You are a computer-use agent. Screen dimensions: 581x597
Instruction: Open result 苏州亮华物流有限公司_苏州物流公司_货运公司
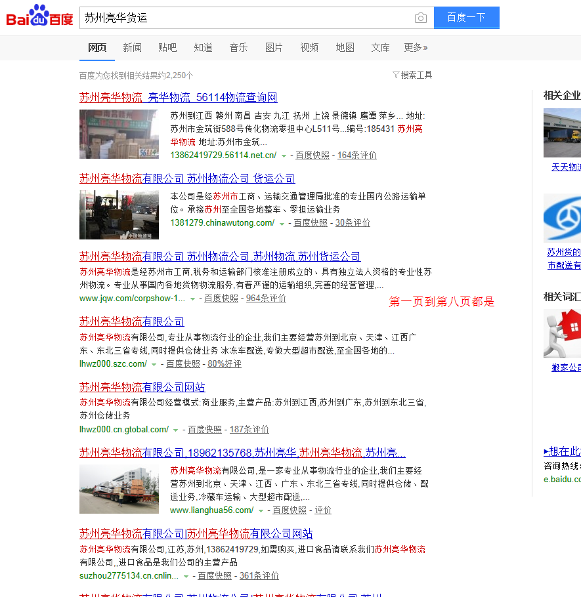pyautogui.click(x=187, y=178)
